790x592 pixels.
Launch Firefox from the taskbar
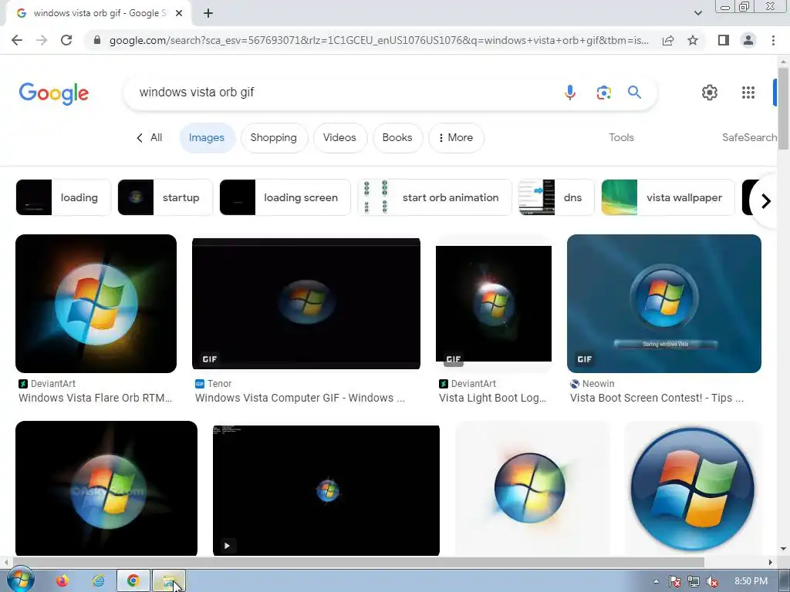pos(62,581)
